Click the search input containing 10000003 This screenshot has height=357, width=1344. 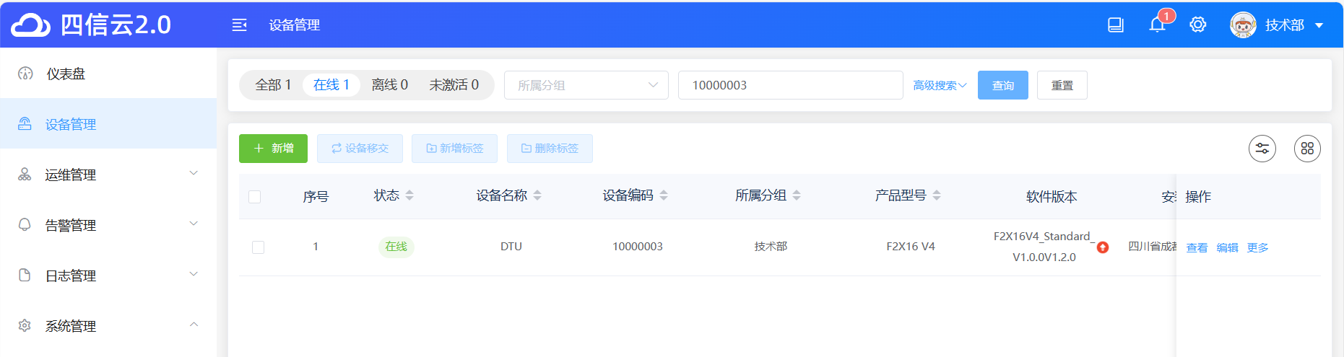[790, 85]
